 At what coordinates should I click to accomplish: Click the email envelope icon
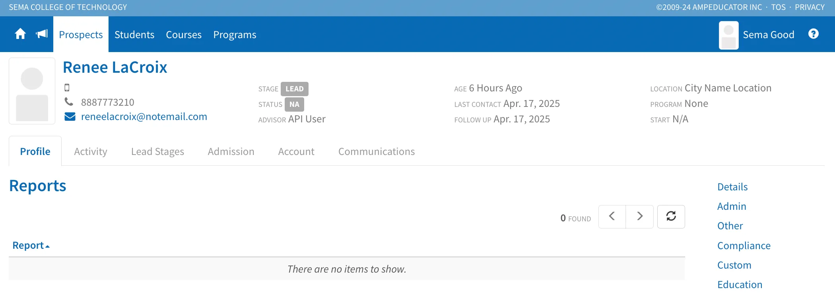click(x=70, y=116)
